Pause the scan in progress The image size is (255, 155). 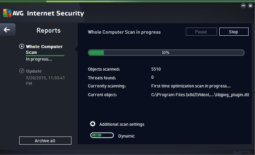click(x=201, y=32)
